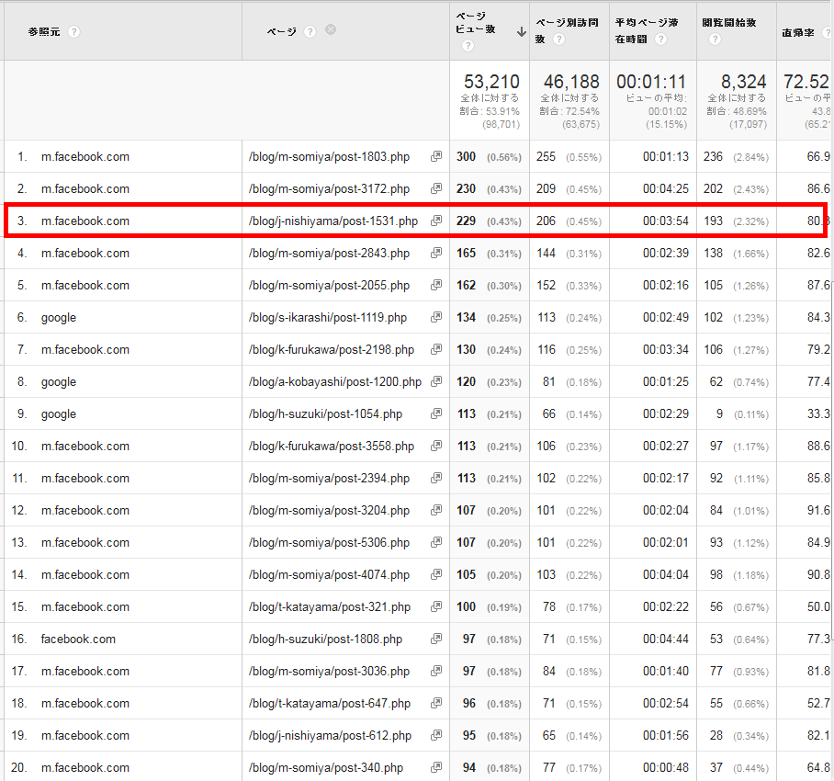This screenshot has width=834, height=781.
Task: Click external link icon for post-1119.php
Action: coord(436,318)
